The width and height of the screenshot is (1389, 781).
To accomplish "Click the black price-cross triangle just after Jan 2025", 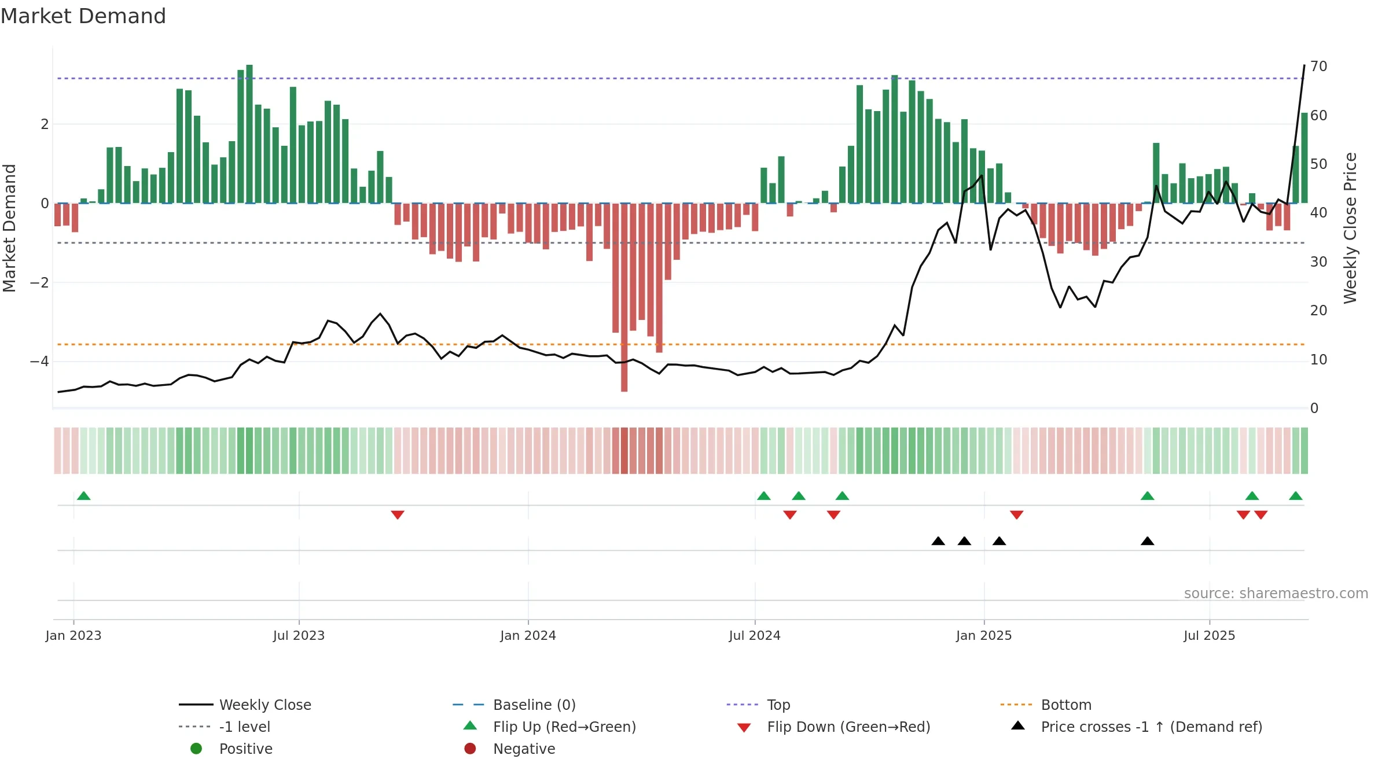I will click(x=1000, y=541).
